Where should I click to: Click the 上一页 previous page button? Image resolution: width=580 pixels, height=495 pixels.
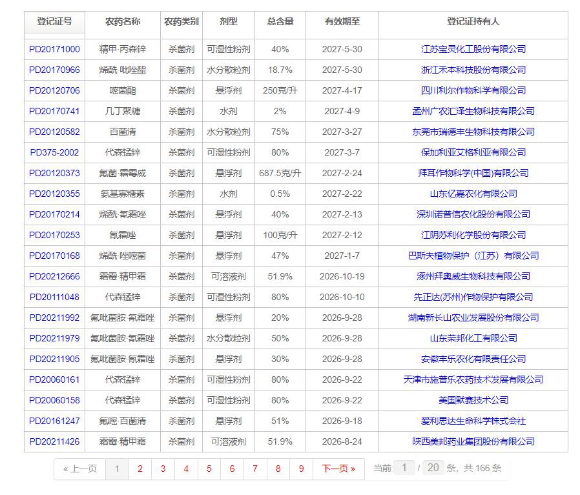[80, 469]
